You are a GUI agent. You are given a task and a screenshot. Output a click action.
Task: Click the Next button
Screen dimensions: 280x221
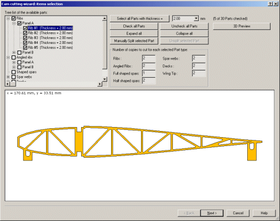tap(212, 213)
